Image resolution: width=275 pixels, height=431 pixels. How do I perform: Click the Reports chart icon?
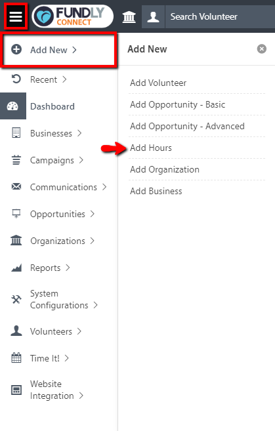click(16, 268)
